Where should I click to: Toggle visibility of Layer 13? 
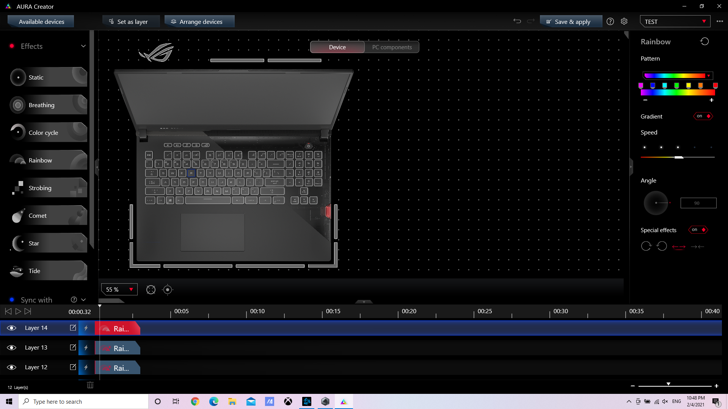coord(12,348)
